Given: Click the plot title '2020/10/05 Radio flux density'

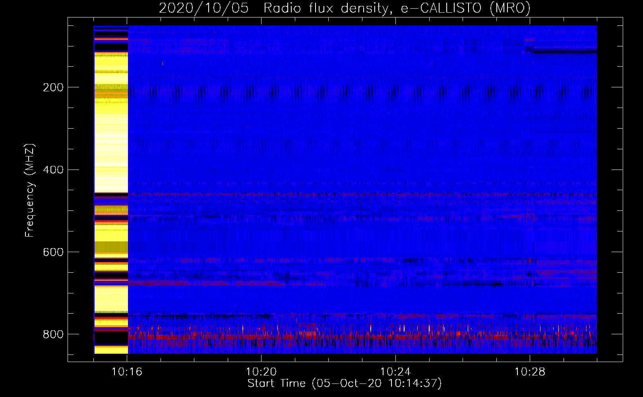Looking at the screenshot, I should (345, 8).
